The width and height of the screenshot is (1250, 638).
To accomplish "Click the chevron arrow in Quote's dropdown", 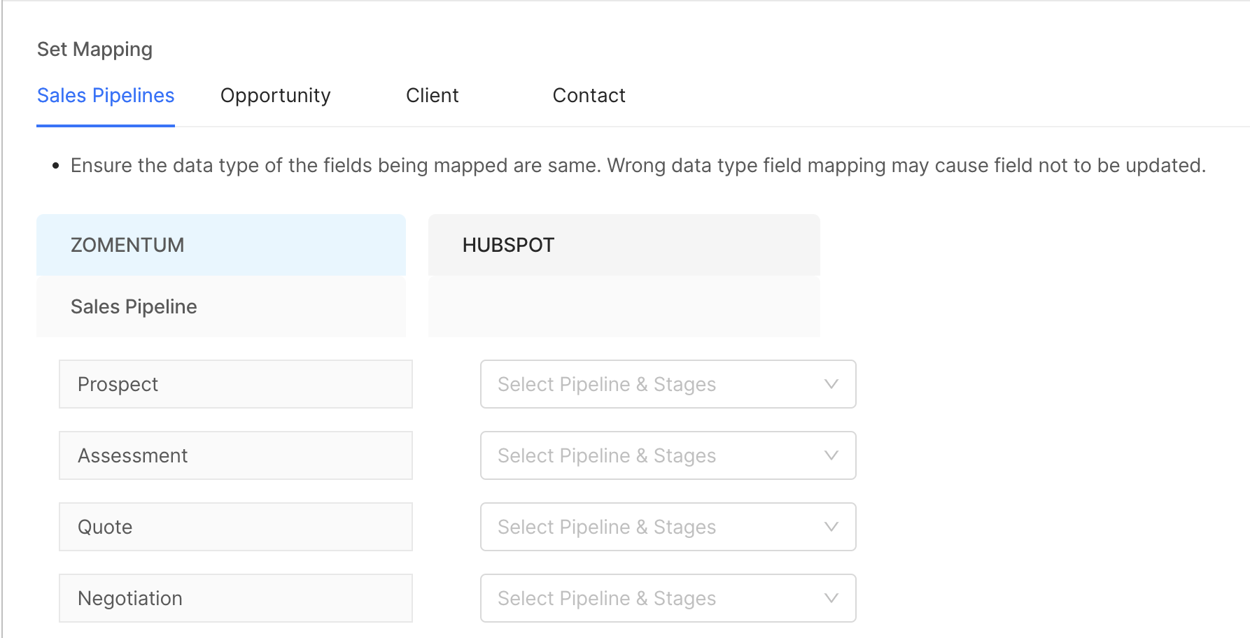I will [831, 527].
